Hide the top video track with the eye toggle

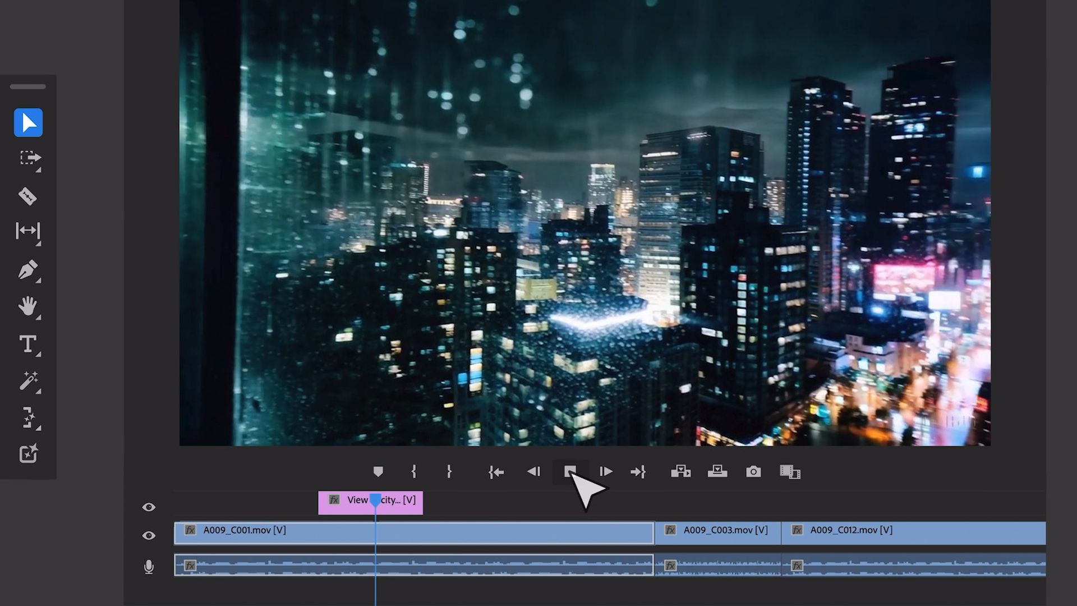[149, 507]
